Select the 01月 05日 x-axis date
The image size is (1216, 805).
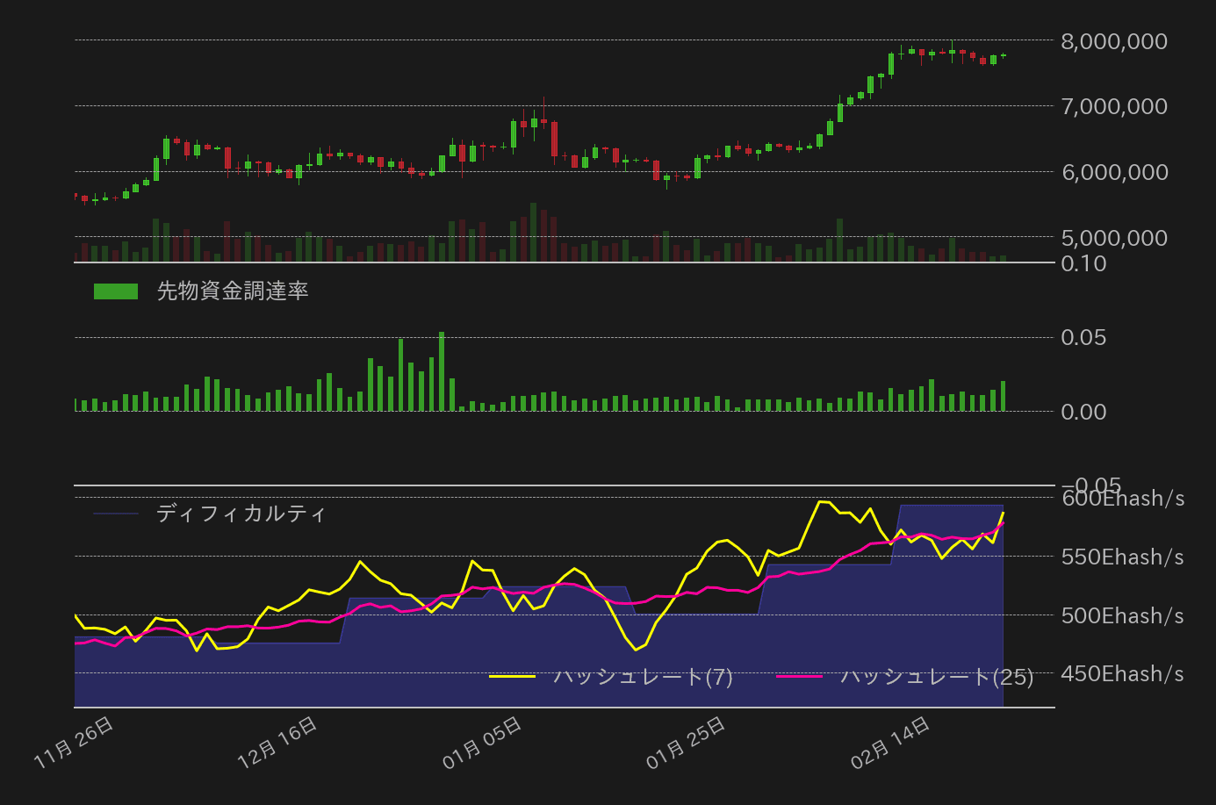tap(482, 743)
